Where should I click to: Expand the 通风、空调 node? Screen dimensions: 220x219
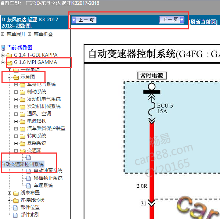coord(16,114)
